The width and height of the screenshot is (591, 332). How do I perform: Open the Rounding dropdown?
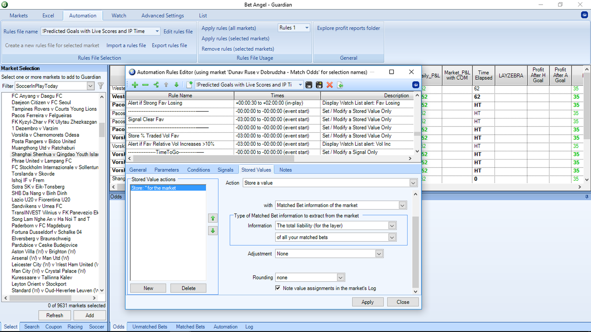(341, 278)
